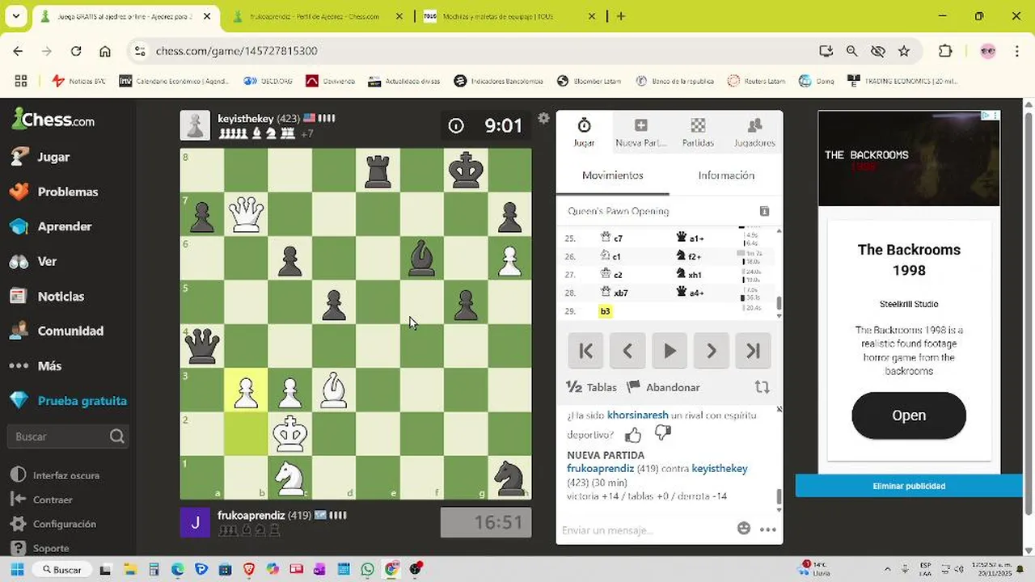Play moves with the play button
1035x582 pixels.
(670, 351)
